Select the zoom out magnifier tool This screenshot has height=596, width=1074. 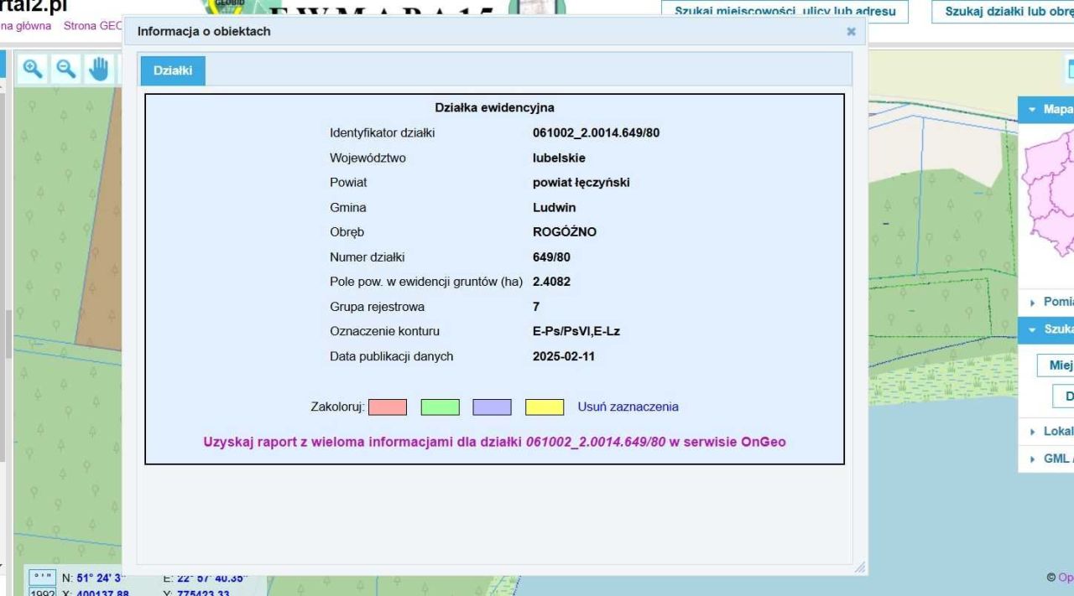pyautogui.click(x=67, y=69)
